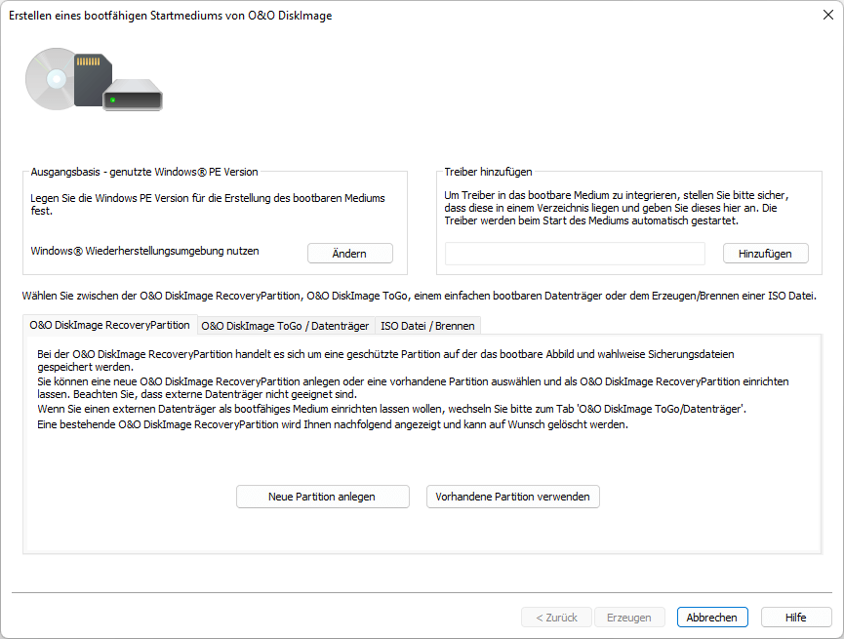Viewport: 844px width, 639px height.
Task: Click the 'Ausgangsbasis - genutzte Windows® PE Version' label
Action: [144, 172]
